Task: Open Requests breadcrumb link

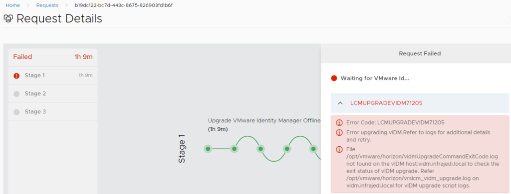Action: [47, 5]
